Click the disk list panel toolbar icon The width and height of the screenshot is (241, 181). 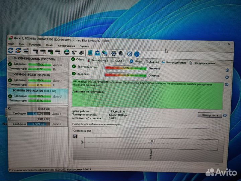tap(26, 51)
